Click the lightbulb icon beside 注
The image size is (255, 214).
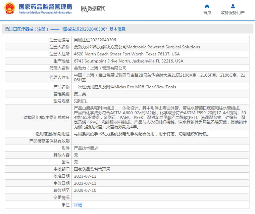[63, 205]
